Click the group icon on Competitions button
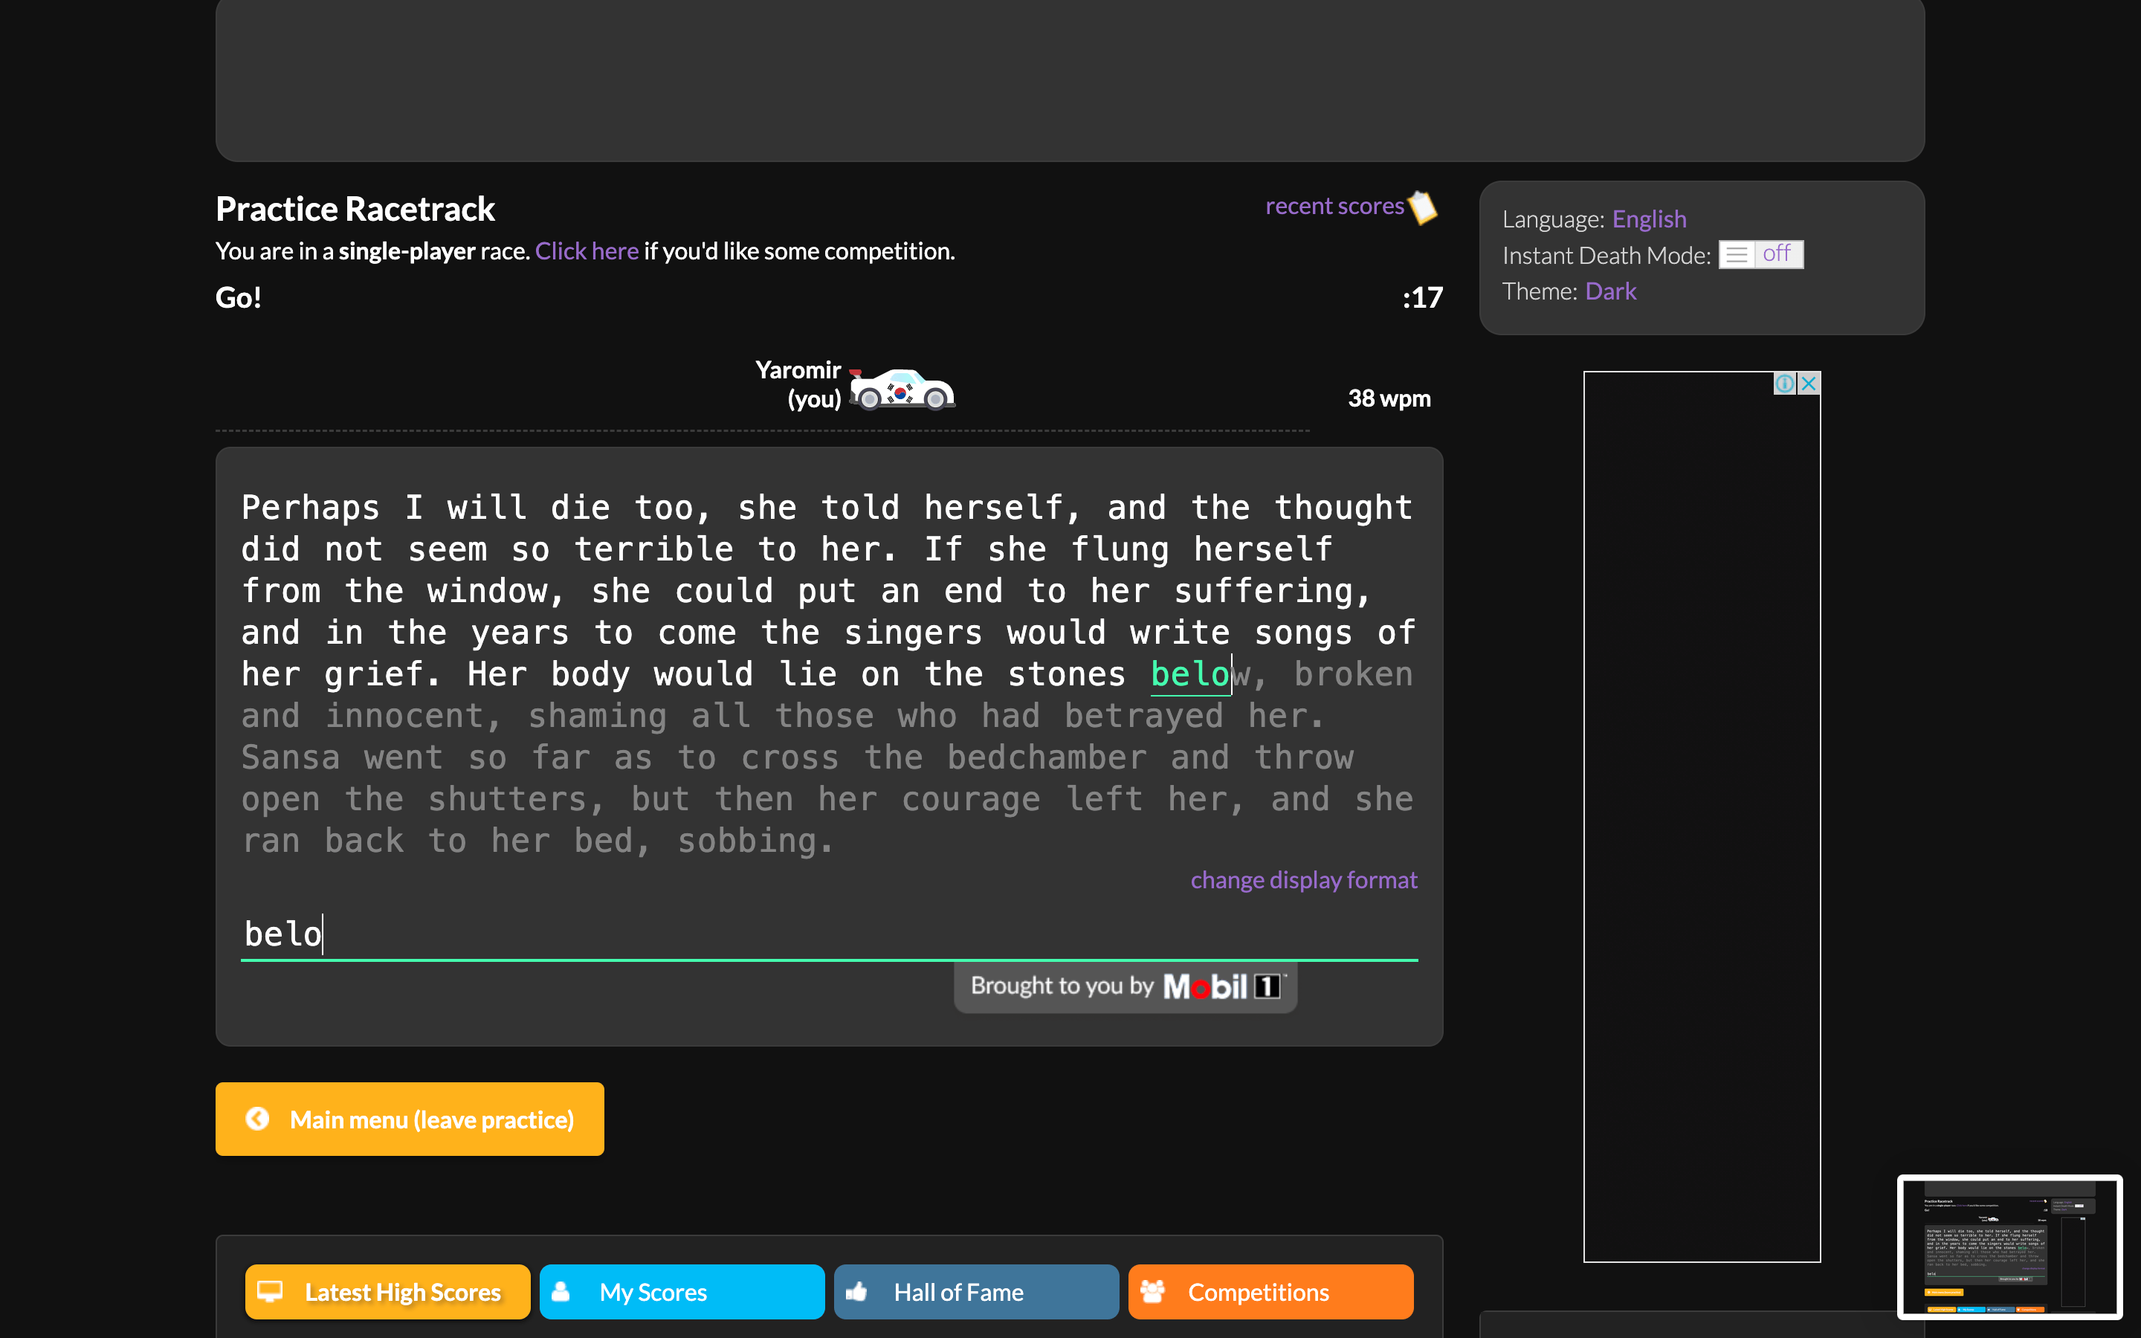The width and height of the screenshot is (2141, 1338). [x=1152, y=1291]
